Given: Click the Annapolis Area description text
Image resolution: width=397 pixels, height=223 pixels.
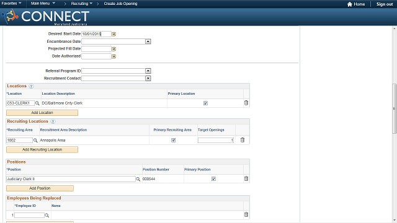Looking at the screenshot, I should pyautogui.click(x=53, y=141).
